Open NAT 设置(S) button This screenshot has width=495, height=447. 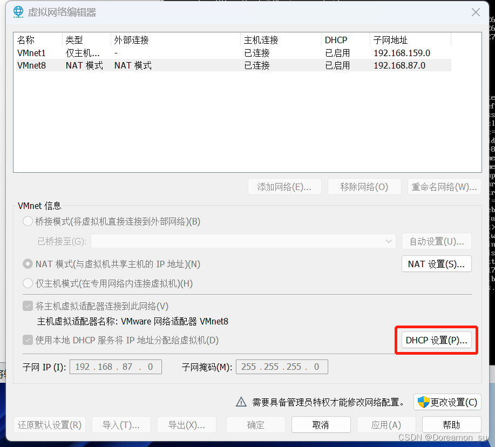(x=436, y=264)
